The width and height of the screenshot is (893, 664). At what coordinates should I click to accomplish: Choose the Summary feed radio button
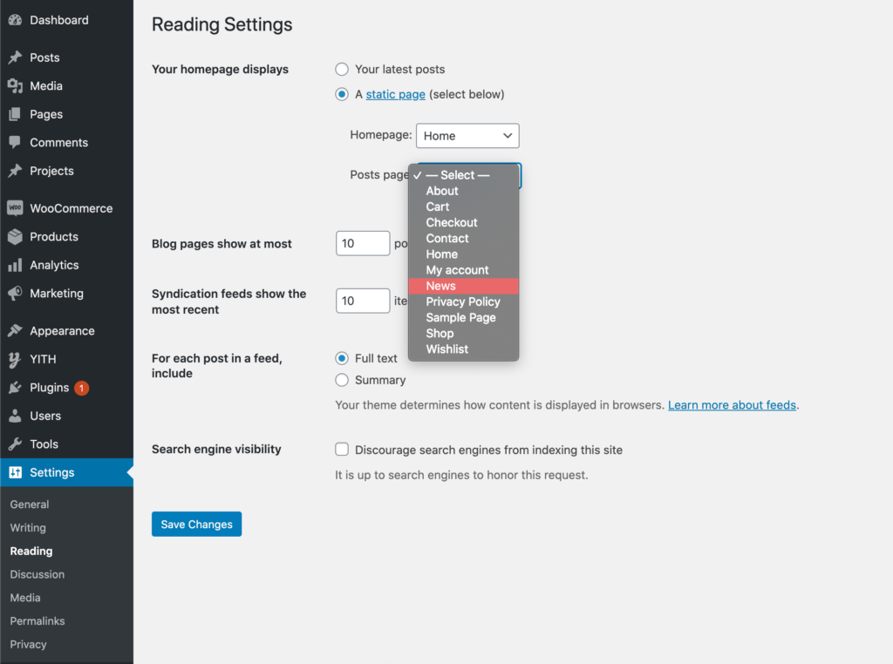(x=342, y=380)
